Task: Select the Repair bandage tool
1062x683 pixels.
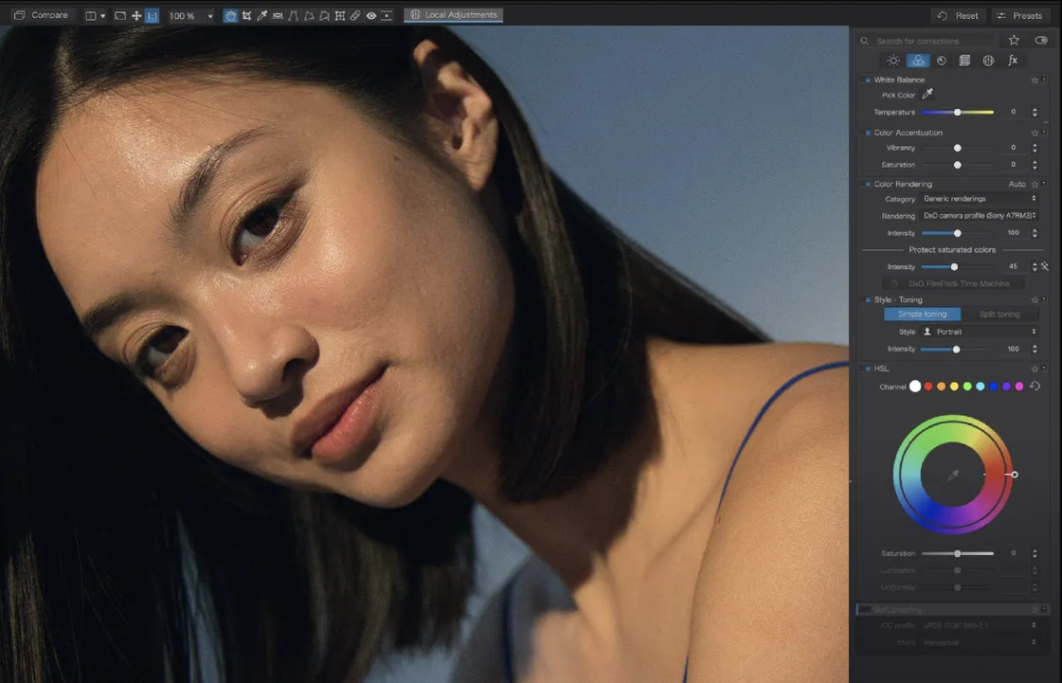Action: (x=354, y=16)
